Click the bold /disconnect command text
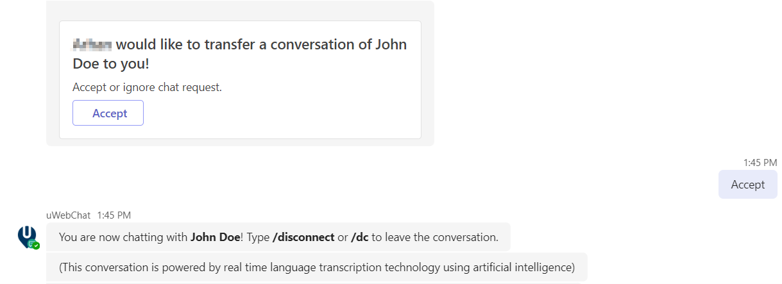Viewport: 782px width, 284px height. click(x=303, y=237)
